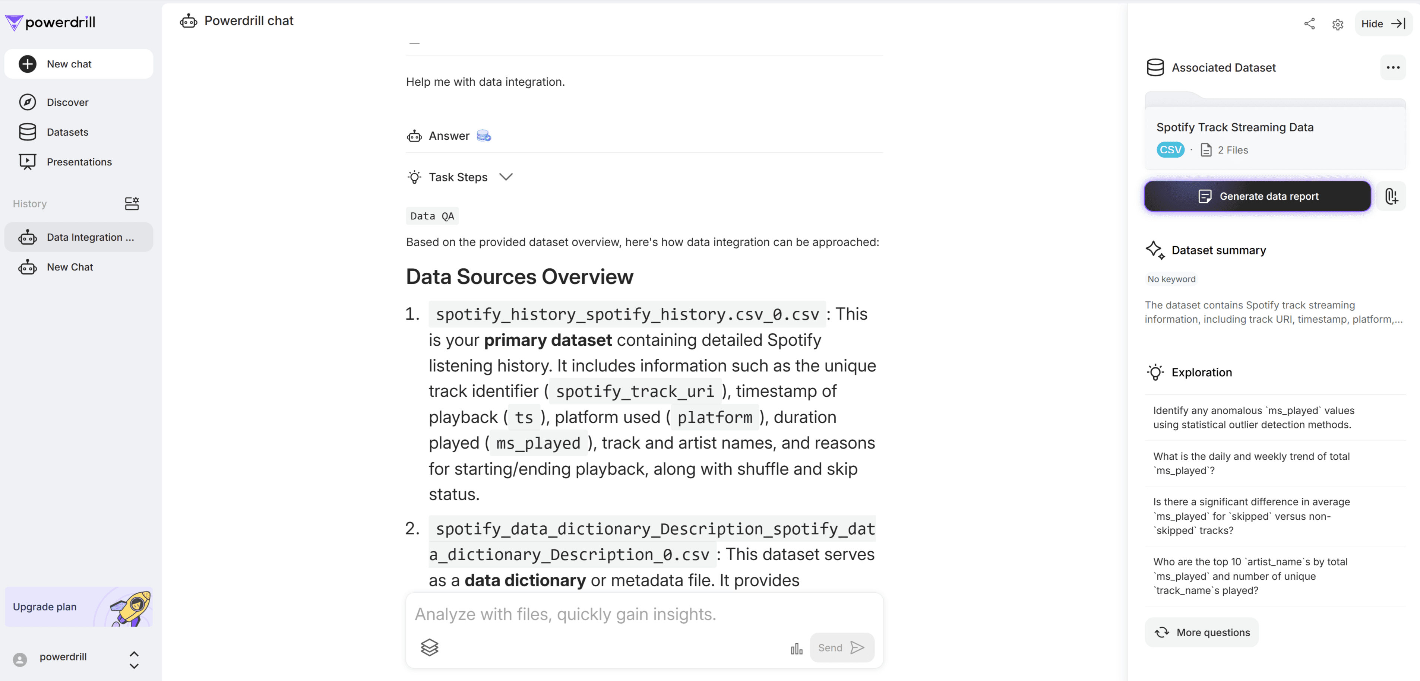Click the ms_played code snippet in the answer
This screenshot has width=1420, height=681.
click(538, 443)
